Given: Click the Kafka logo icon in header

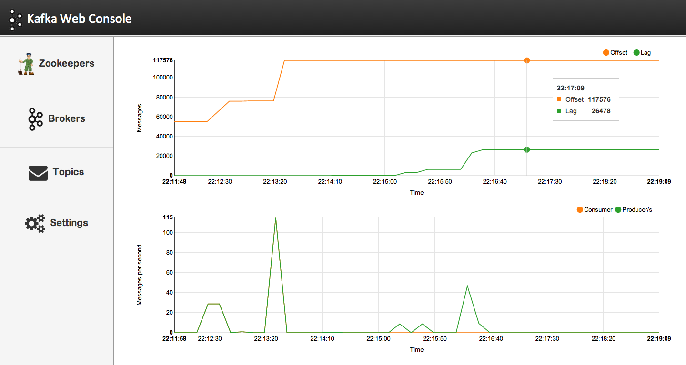Looking at the screenshot, I should pos(15,20).
